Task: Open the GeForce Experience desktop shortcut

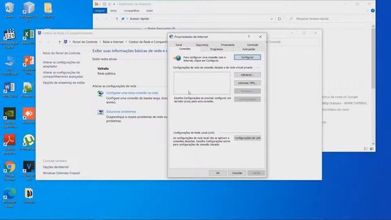Action: [x=10, y=118]
